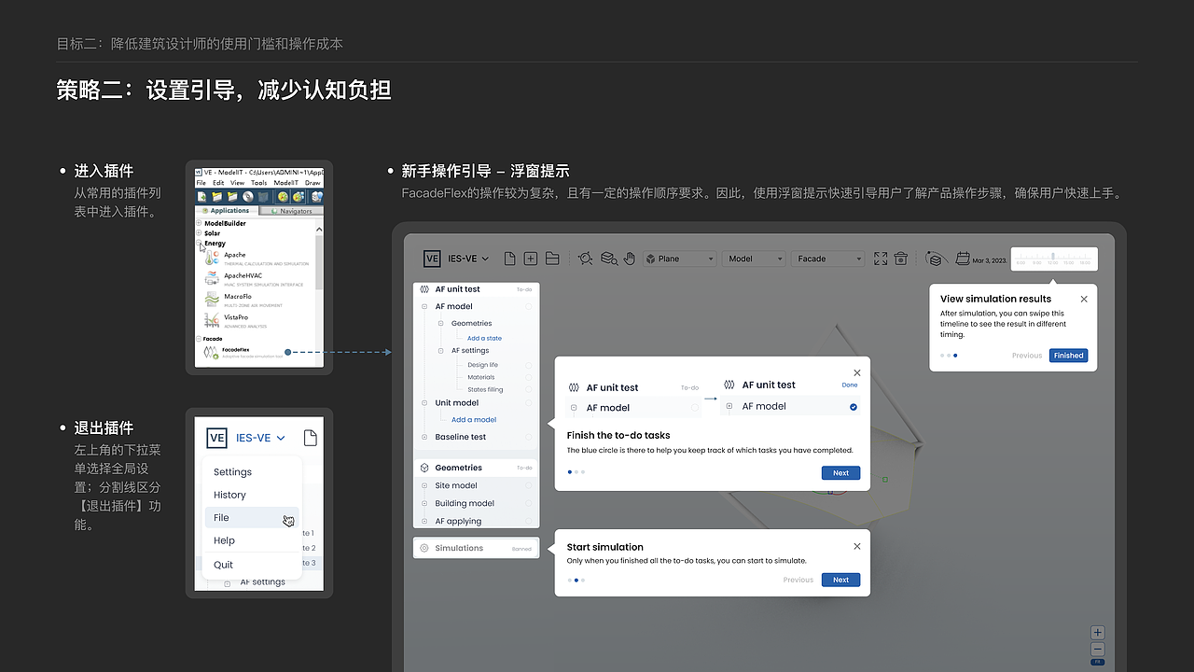Toggle the Design life status circle

tap(528, 365)
